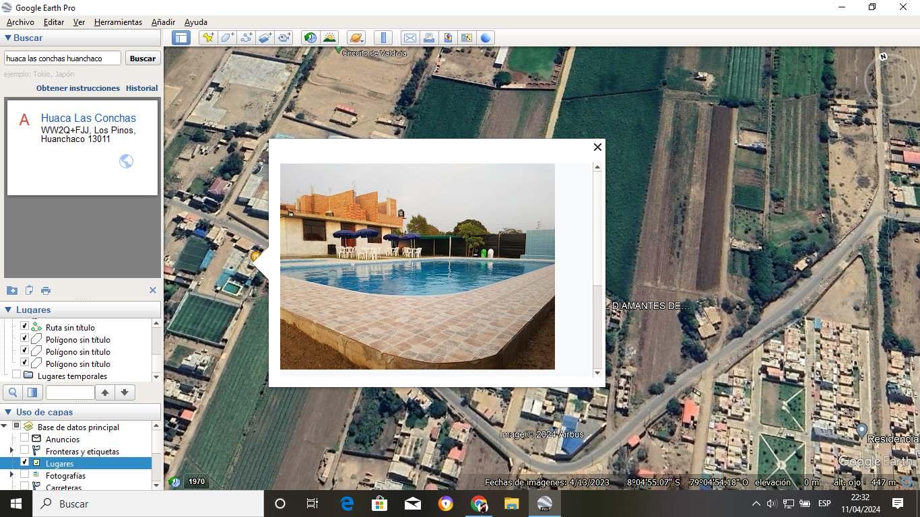
Task: Click the search magnifier in Lugares panel
Action: point(12,392)
